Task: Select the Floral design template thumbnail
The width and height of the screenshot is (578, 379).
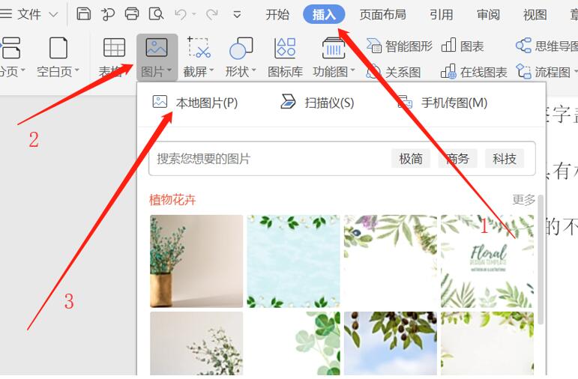Action: (x=487, y=261)
